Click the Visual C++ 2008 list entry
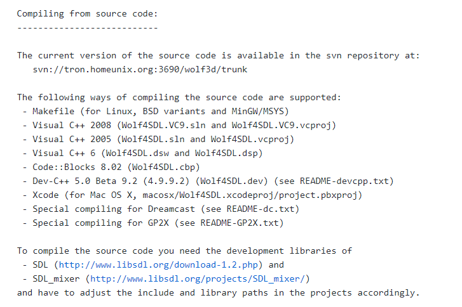This screenshot has width=462, height=307. 179,126
